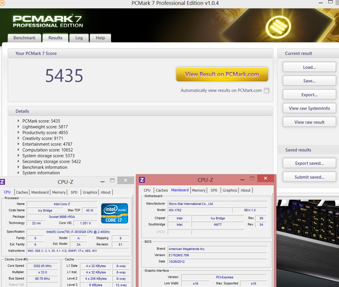Select About tab in left CPU-Z window
The width and height of the screenshot is (339, 287).
(105, 192)
